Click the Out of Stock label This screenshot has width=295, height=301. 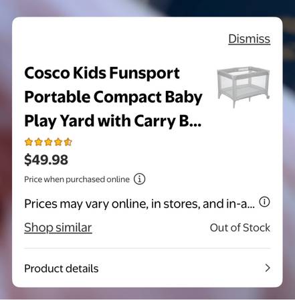(240, 227)
